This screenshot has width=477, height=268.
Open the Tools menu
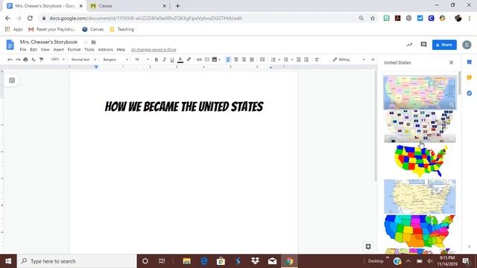(89, 50)
